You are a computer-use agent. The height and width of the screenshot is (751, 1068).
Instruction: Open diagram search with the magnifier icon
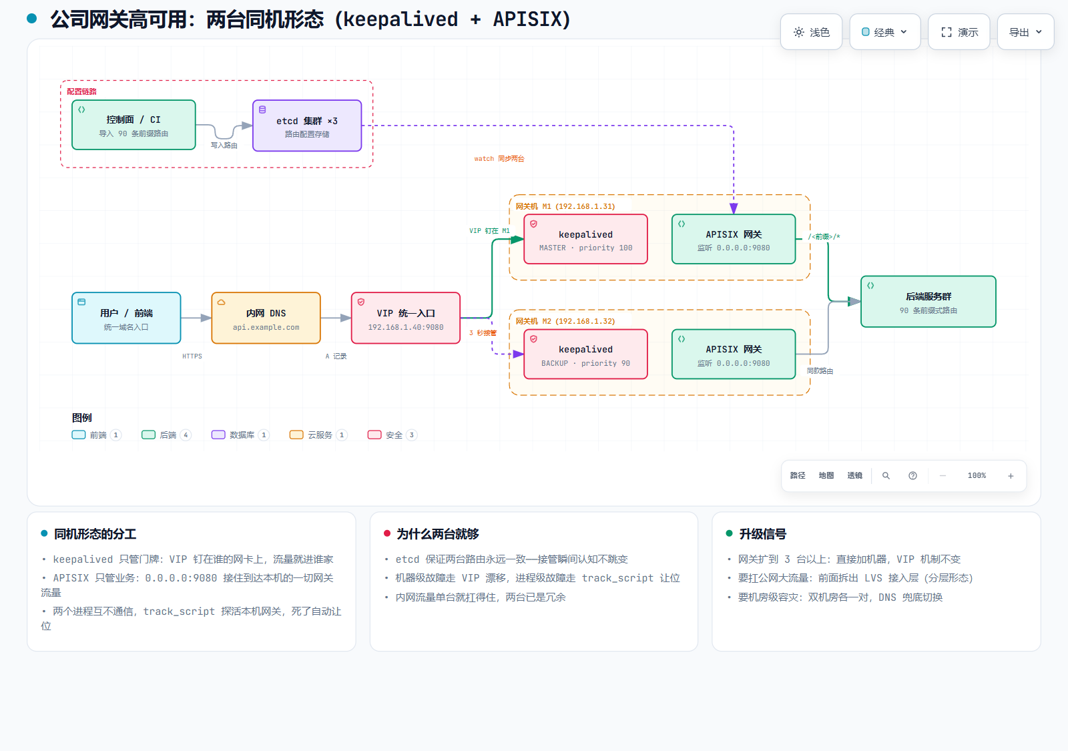coord(886,476)
